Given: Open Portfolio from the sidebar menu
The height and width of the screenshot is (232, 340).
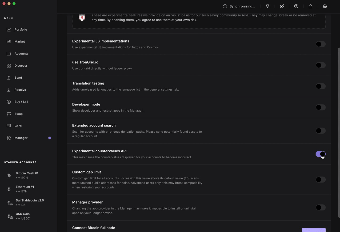Looking at the screenshot, I should pos(21,29).
